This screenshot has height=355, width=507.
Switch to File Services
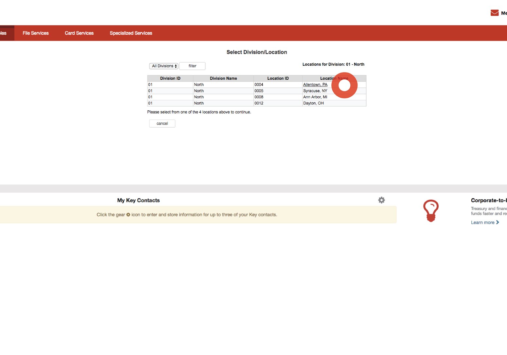(x=35, y=33)
